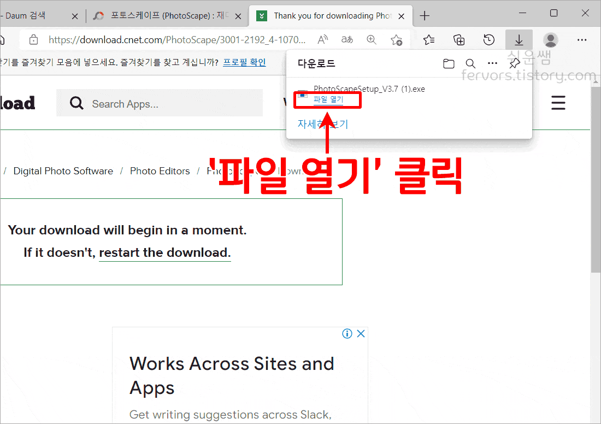Minimize the browser window
The image size is (601, 424).
523,13
